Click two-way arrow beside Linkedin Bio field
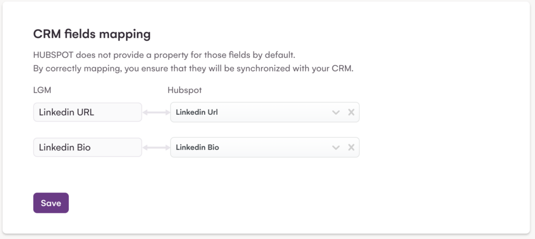The width and height of the screenshot is (535, 239). coord(156,147)
